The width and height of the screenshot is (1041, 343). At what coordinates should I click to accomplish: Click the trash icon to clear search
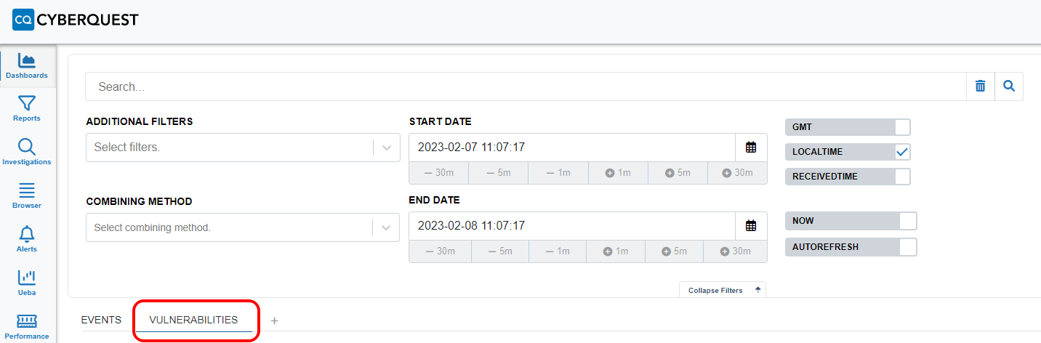[x=980, y=86]
